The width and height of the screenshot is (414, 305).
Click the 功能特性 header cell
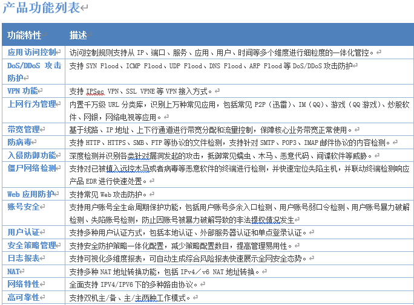pyautogui.click(x=33, y=35)
